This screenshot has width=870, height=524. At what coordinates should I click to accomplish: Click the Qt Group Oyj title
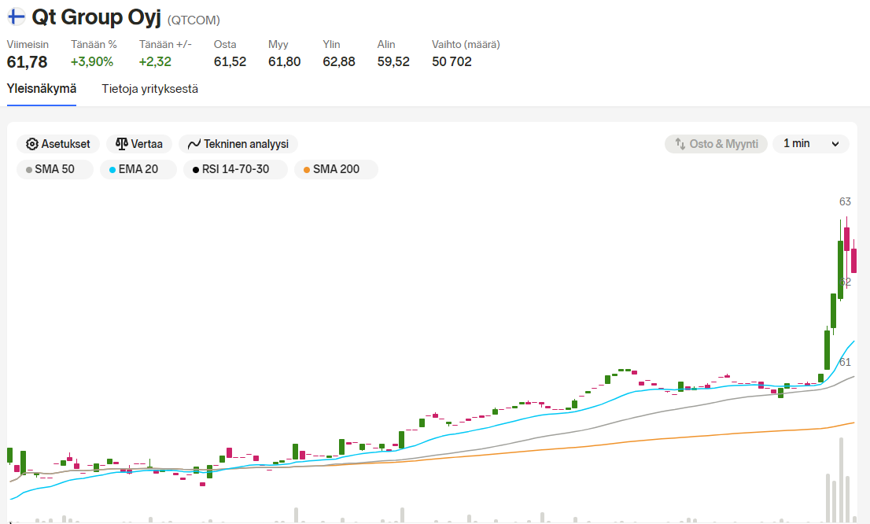(x=96, y=17)
